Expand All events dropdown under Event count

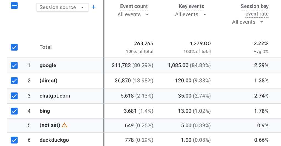pyautogui.click(x=133, y=14)
